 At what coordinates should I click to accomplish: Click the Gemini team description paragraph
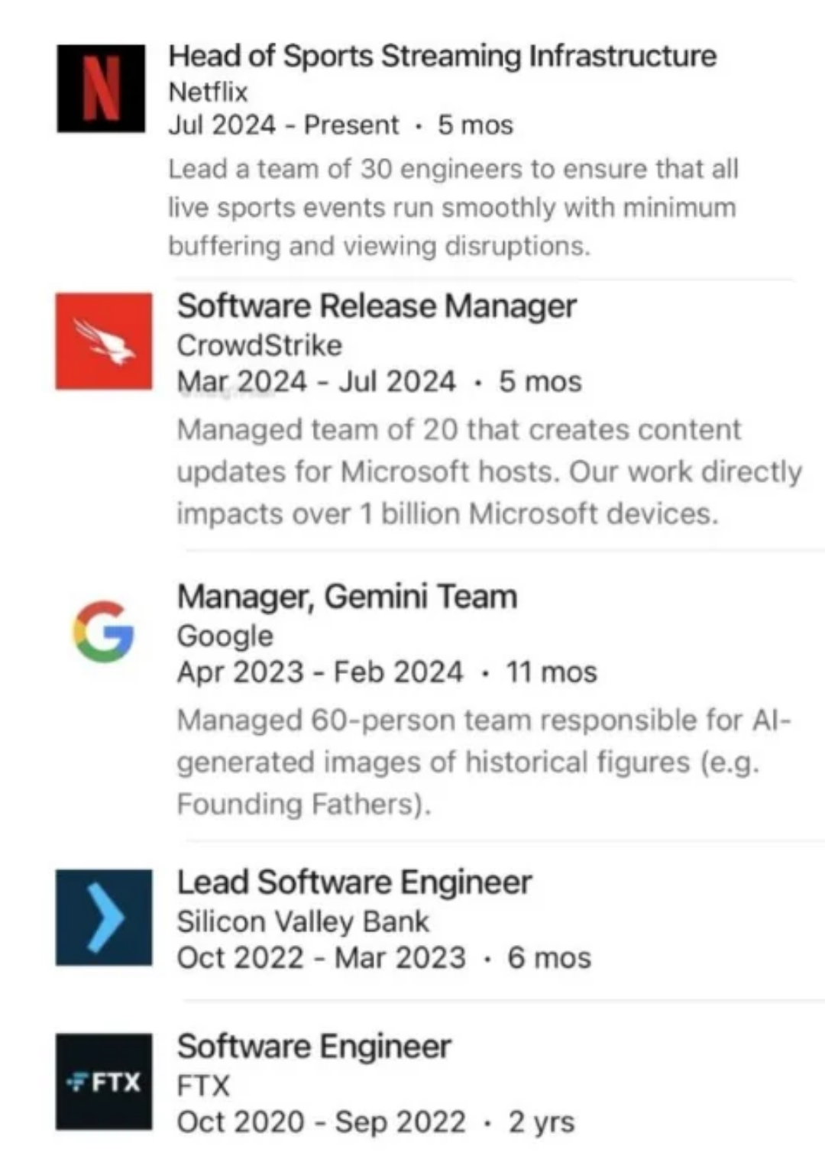[483, 762]
